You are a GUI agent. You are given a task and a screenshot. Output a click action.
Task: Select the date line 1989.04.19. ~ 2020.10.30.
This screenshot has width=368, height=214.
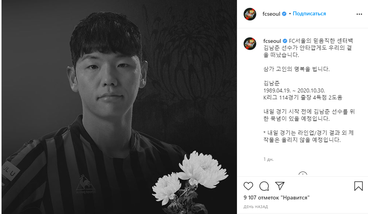pyautogui.click(x=294, y=90)
